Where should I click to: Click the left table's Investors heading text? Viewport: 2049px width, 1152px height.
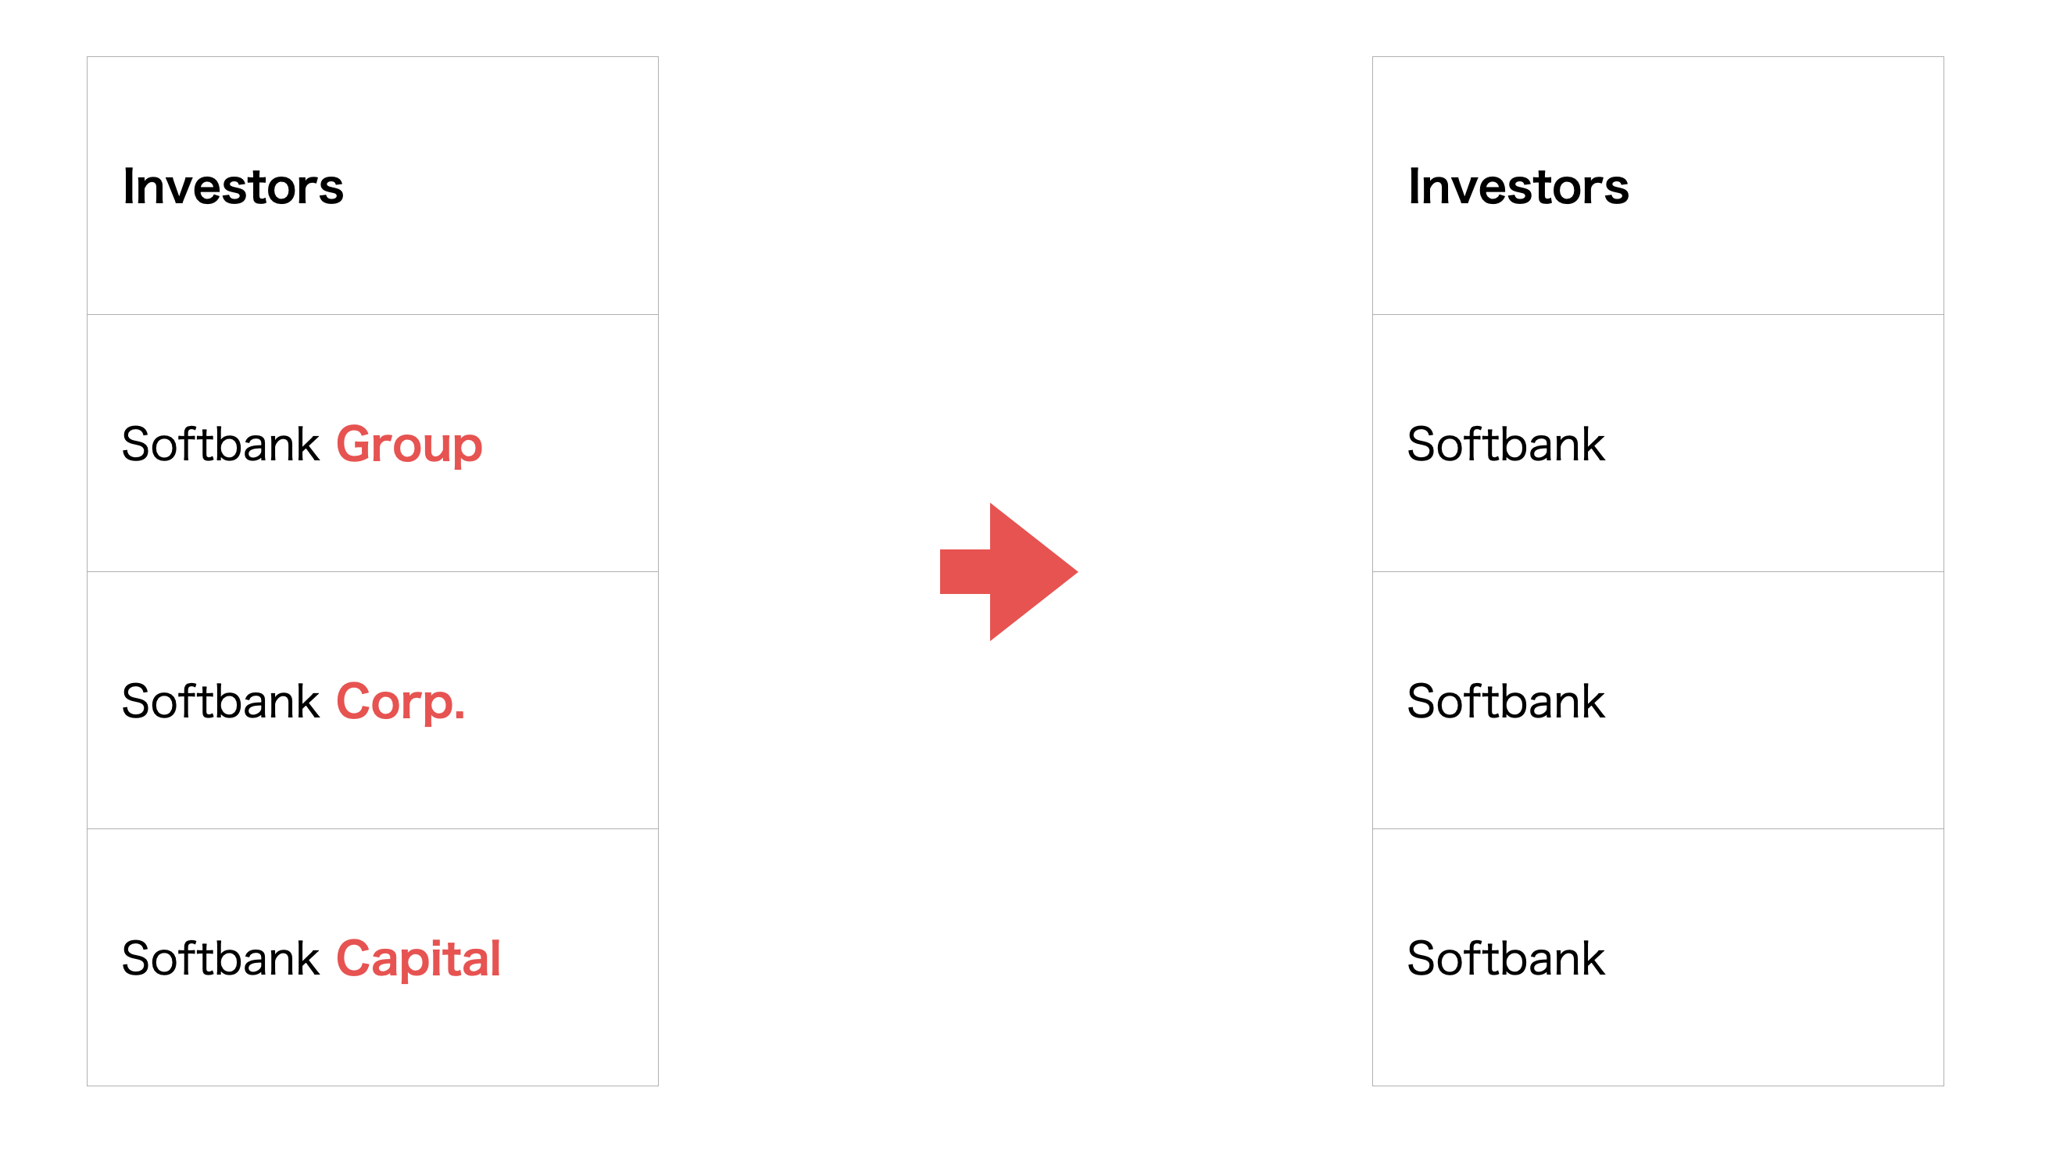click(233, 186)
